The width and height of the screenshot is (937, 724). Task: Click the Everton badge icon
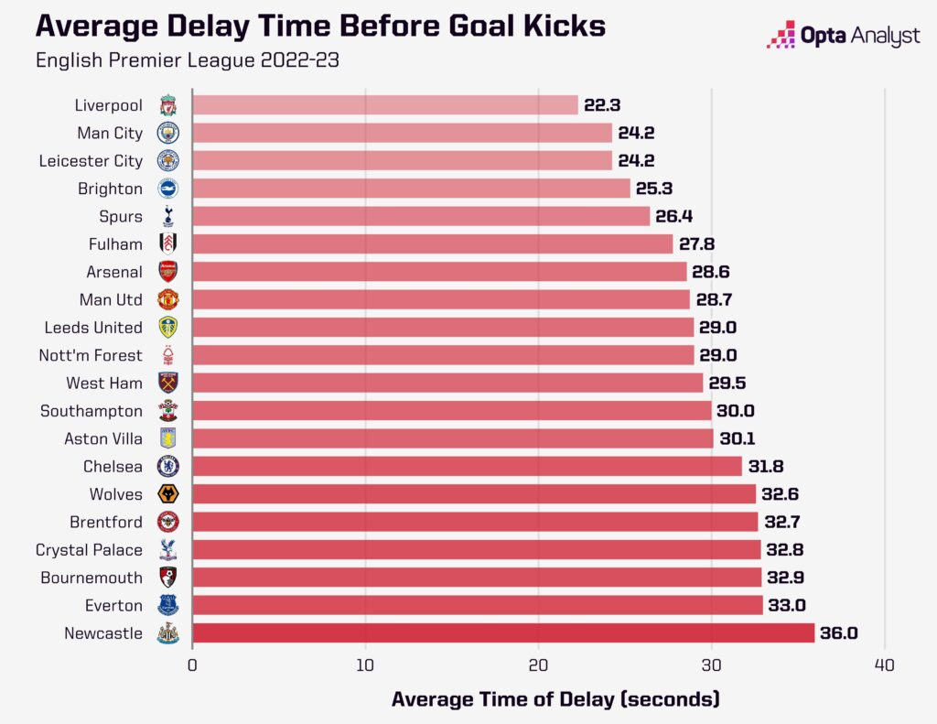[168, 605]
